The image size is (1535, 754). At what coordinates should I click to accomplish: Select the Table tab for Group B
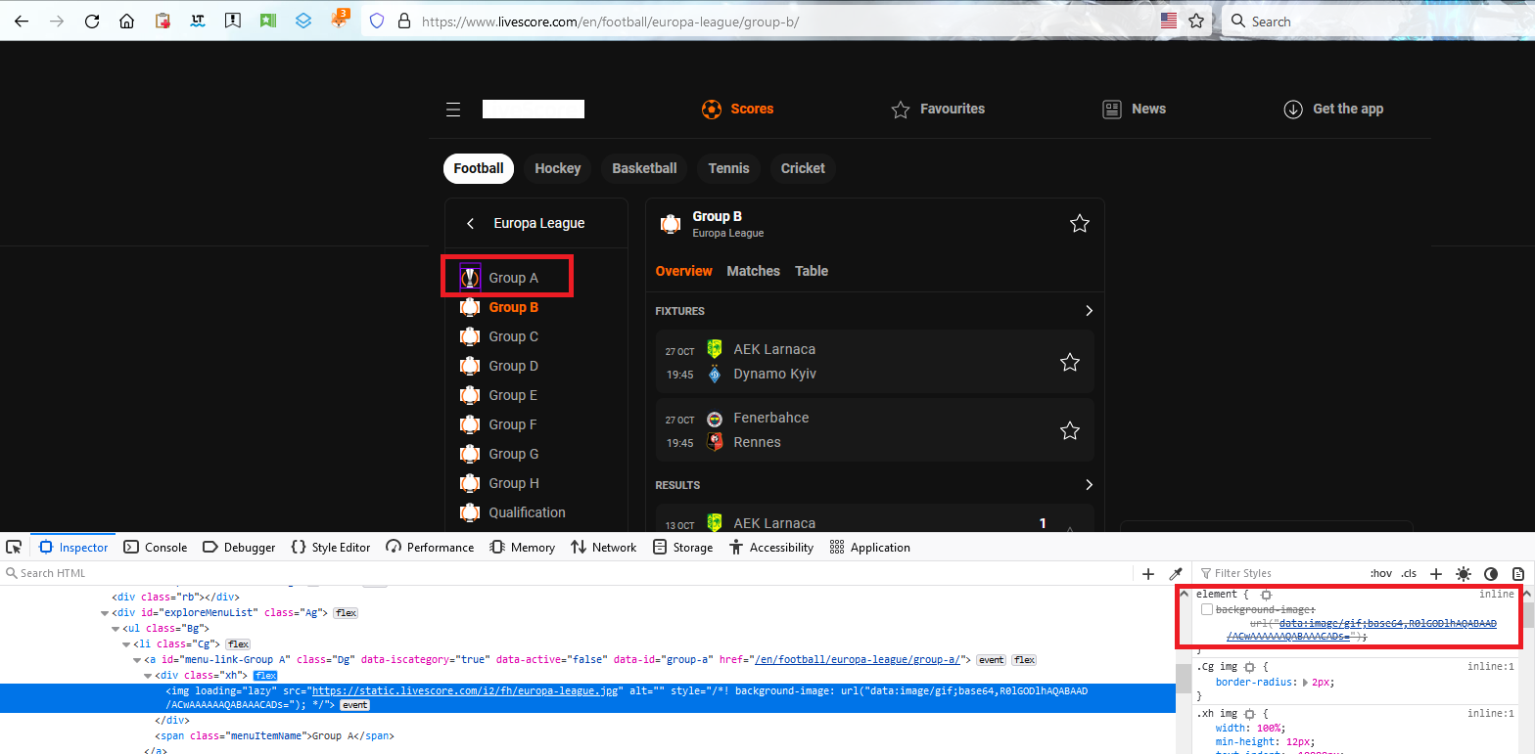[812, 271]
